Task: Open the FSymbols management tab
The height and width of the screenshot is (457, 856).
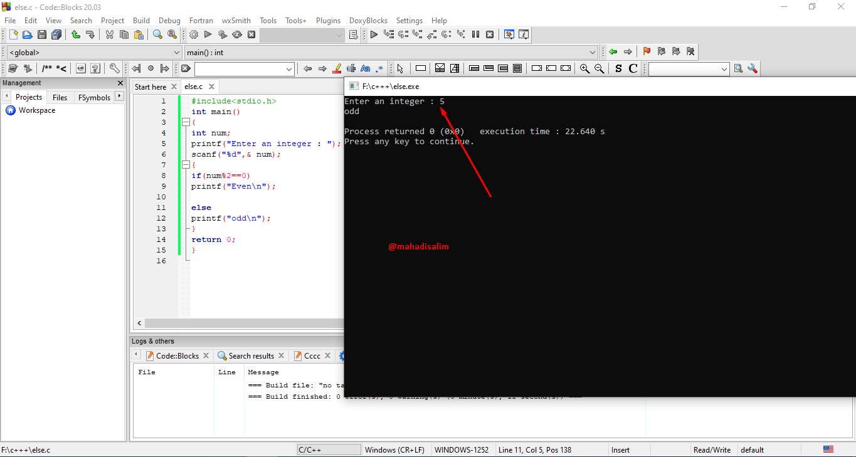Action: coord(94,97)
